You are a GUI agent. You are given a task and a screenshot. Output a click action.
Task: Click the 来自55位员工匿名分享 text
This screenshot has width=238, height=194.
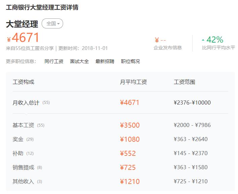(30, 48)
